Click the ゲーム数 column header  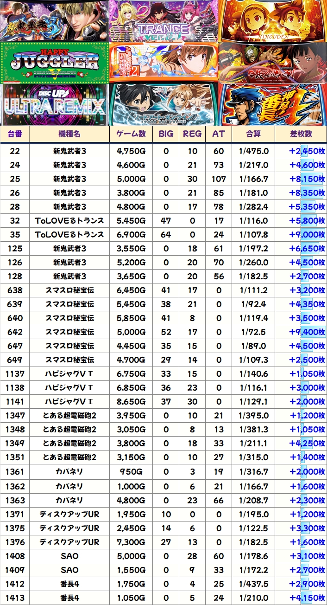click(x=131, y=134)
